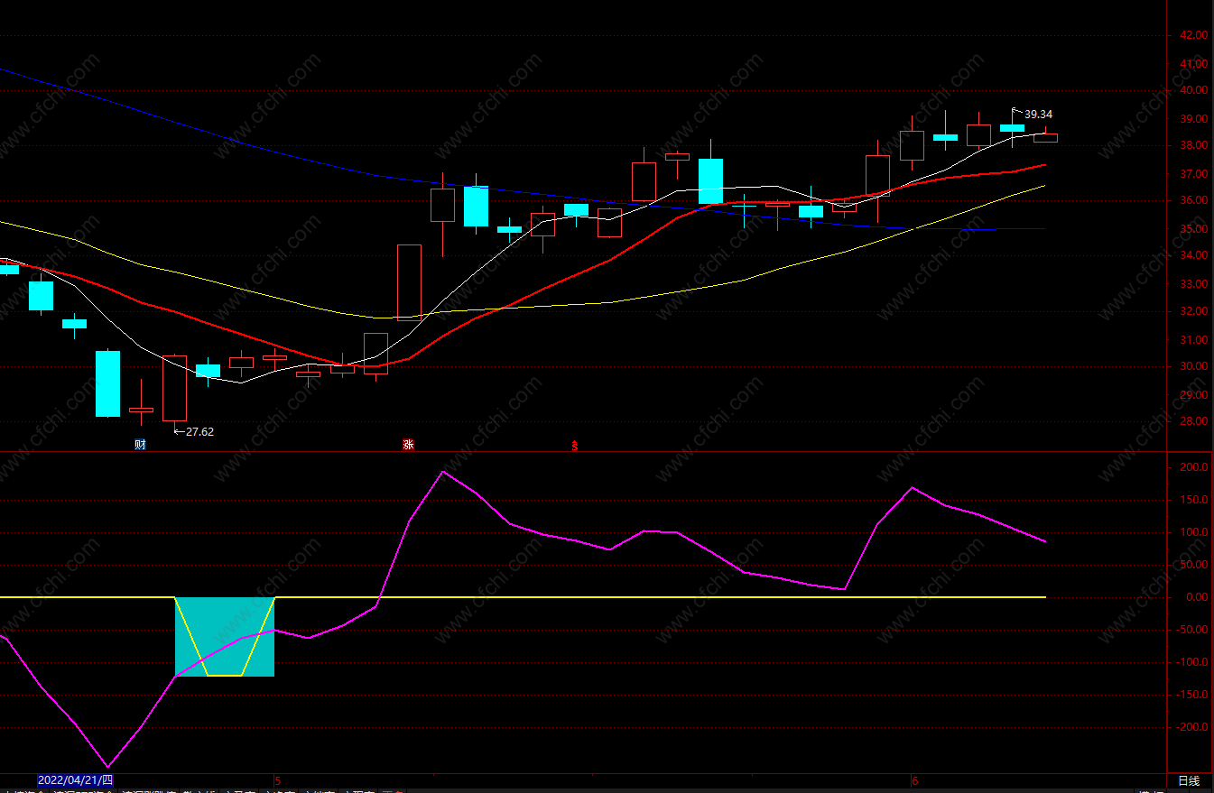Jump to month 6 timeline marker
Screen dimensions: 1214x793
coord(914,780)
